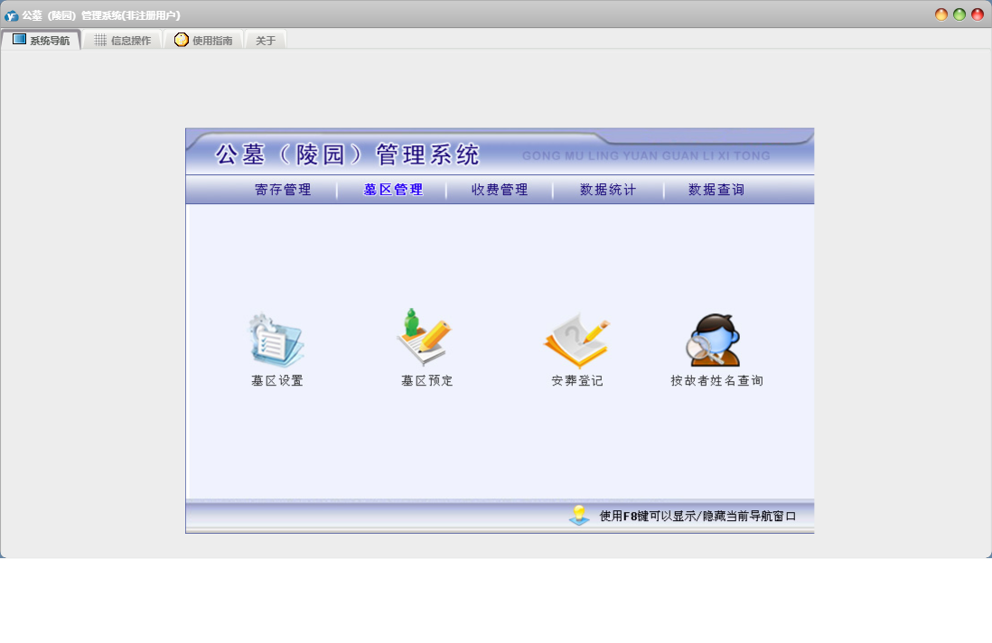Image resolution: width=992 pixels, height=643 pixels.
Task: Click the 墓区设置 label
Action: click(x=277, y=380)
